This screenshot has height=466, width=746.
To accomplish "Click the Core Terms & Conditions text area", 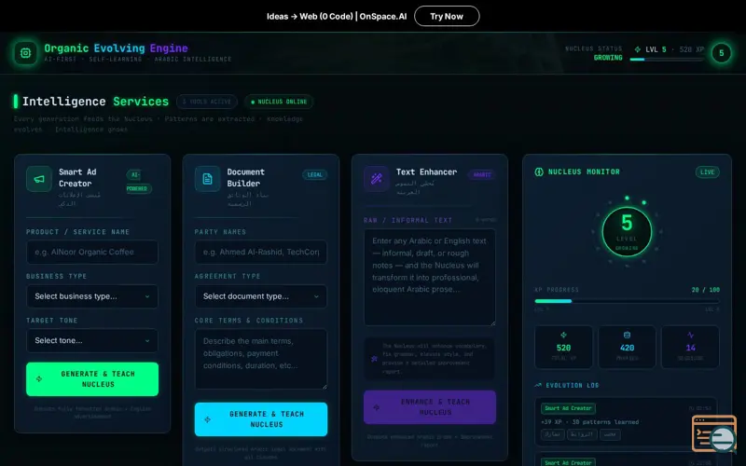I will 261,359.
